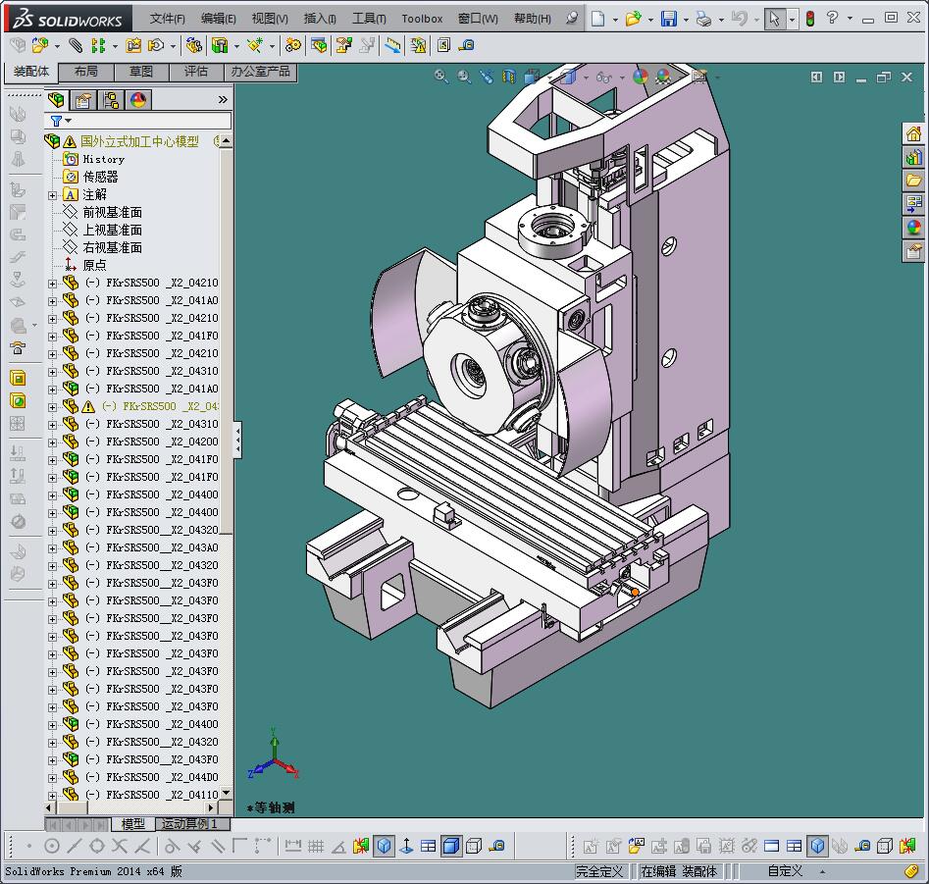929x884 pixels.
Task: Open the tree filter funnel dropdown
Action: coord(61,121)
